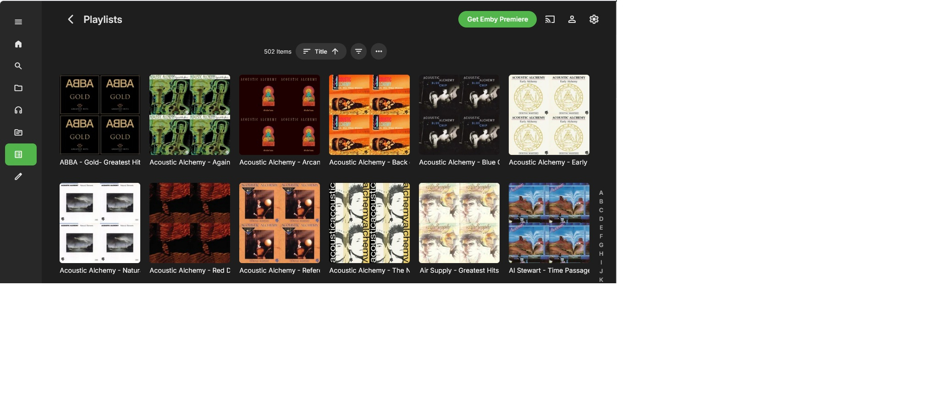This screenshot has height=396, width=946.
Task: Jump to letter H in alphabet picker
Action: [601, 254]
